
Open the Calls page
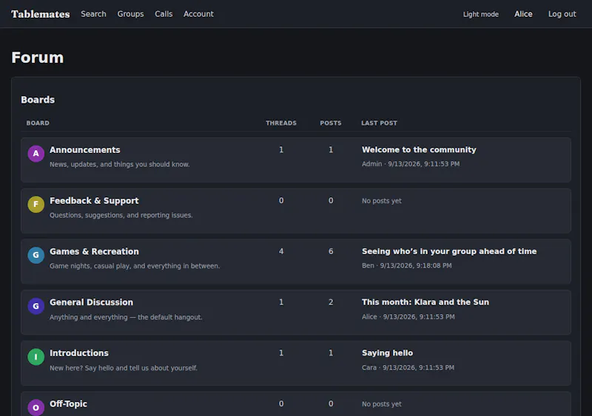click(164, 14)
